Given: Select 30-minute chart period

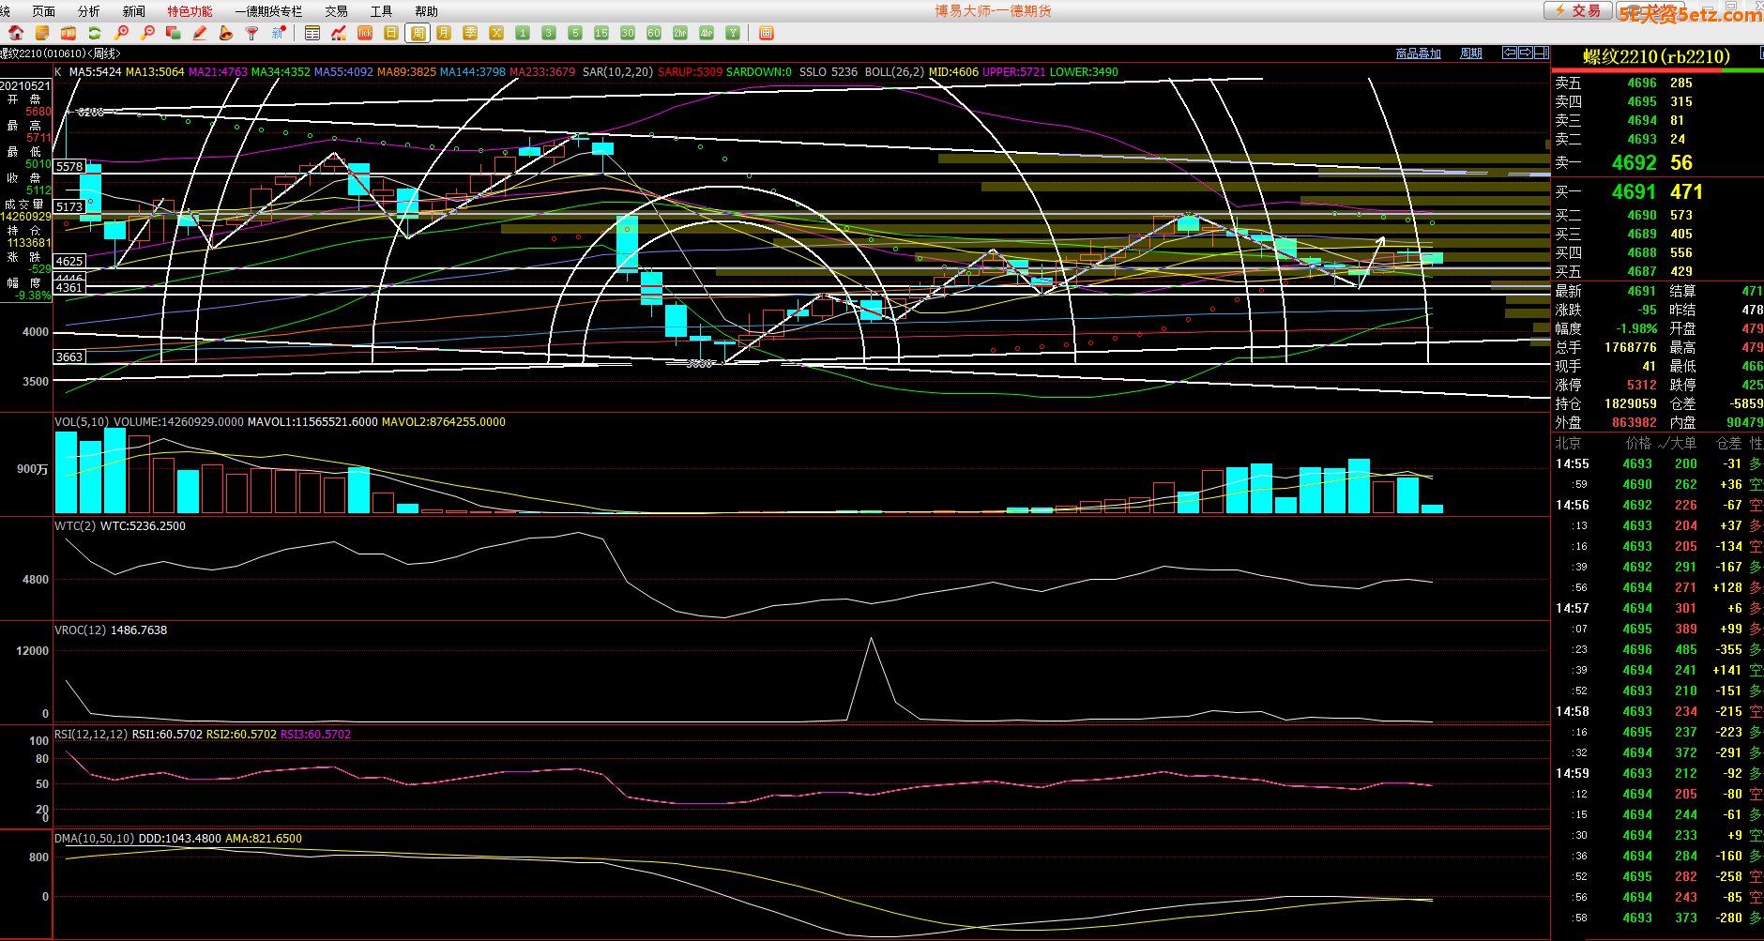Looking at the screenshot, I should [x=628, y=33].
